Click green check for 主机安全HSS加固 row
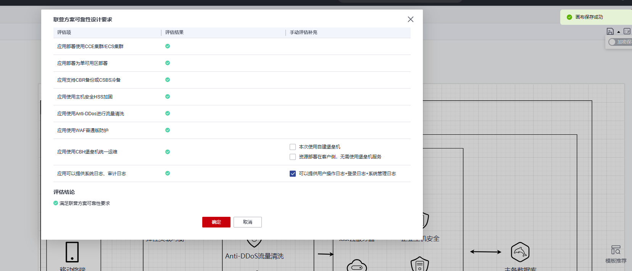This screenshot has height=271, width=632. coord(168,97)
